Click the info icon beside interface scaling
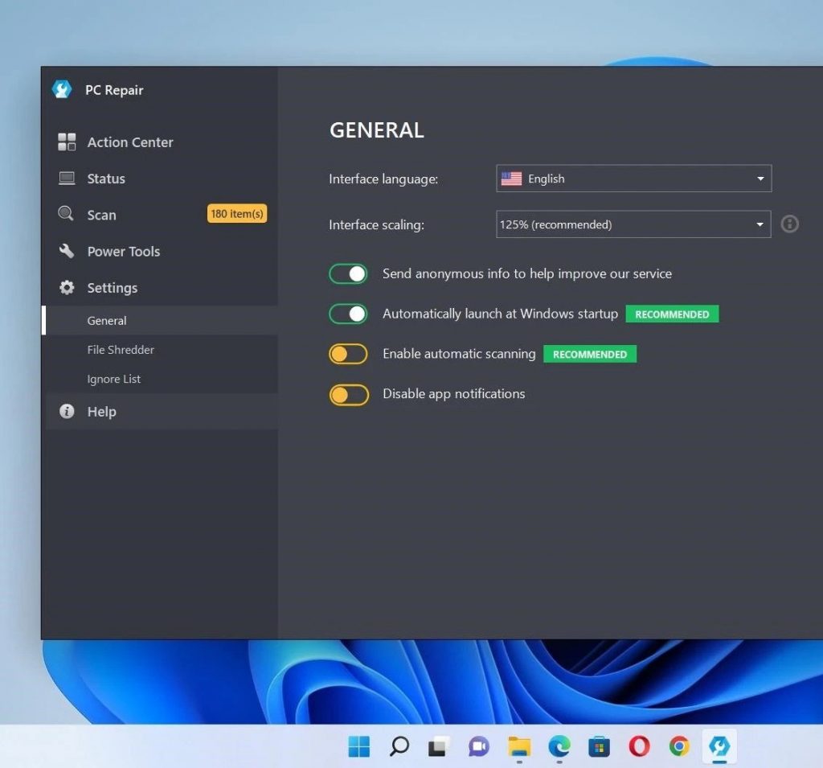The image size is (823, 768). pos(789,224)
